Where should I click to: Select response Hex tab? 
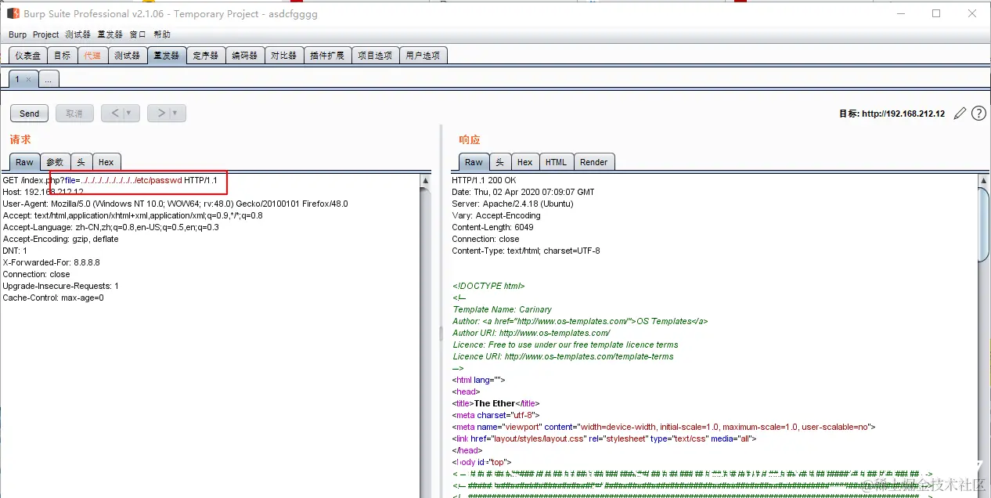point(524,162)
